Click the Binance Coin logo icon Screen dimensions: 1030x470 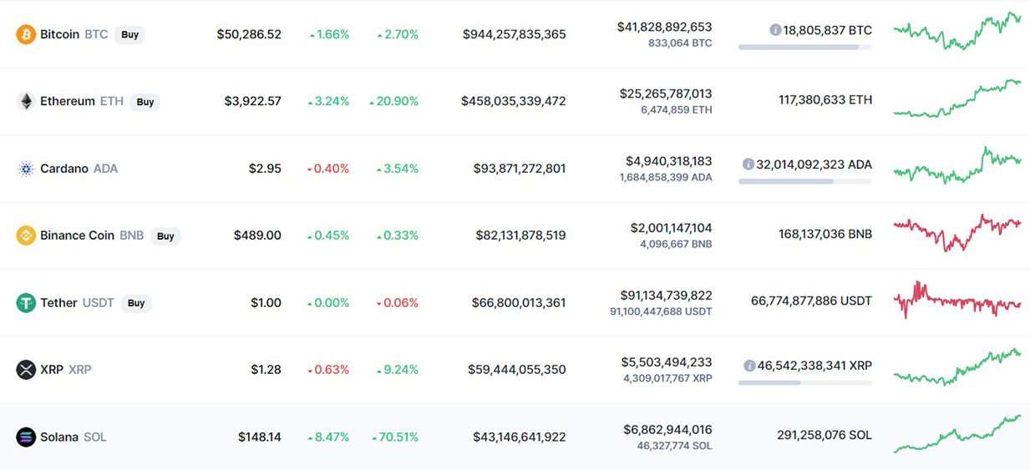26,235
